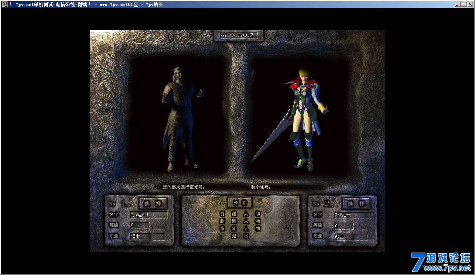Click the No 2 slot number label
This screenshot has width=475, height=275.
coord(321,204)
